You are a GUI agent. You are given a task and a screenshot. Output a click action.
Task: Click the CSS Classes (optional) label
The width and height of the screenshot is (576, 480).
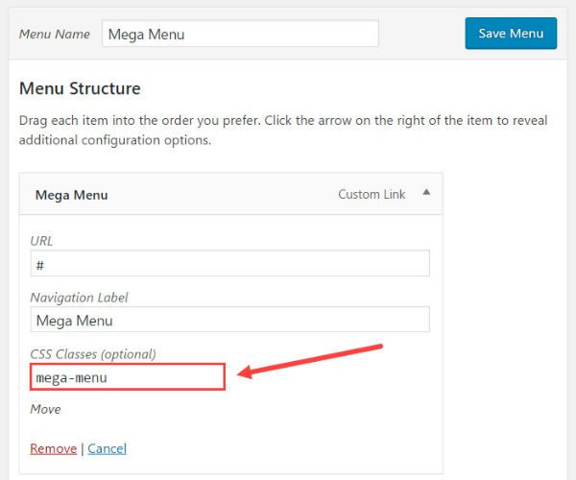click(93, 353)
